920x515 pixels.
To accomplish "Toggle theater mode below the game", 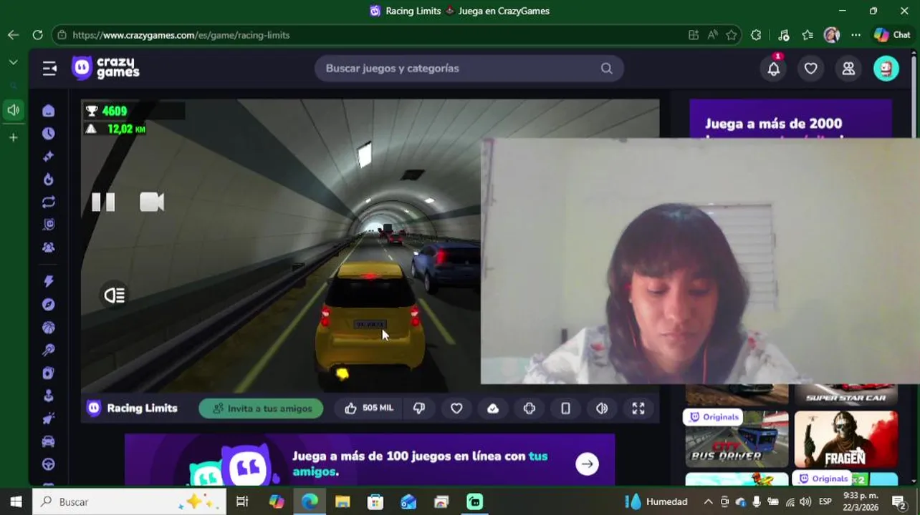I will tap(565, 408).
